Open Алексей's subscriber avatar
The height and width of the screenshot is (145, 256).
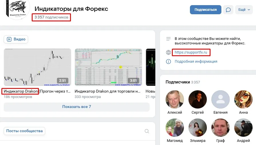pyautogui.click(x=175, y=99)
